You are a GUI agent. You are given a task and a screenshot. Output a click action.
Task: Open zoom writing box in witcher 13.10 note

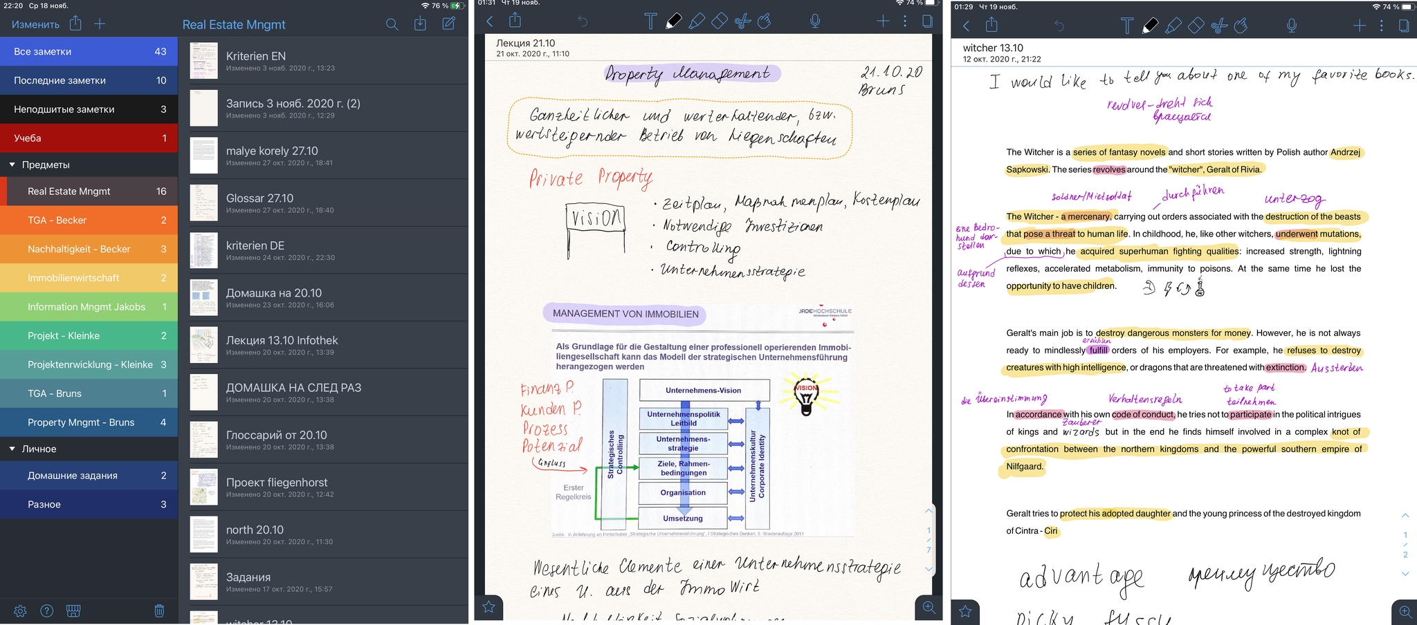click(1405, 612)
